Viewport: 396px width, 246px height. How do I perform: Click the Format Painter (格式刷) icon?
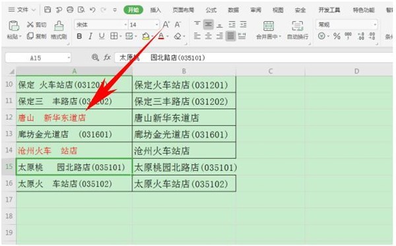click(59, 26)
